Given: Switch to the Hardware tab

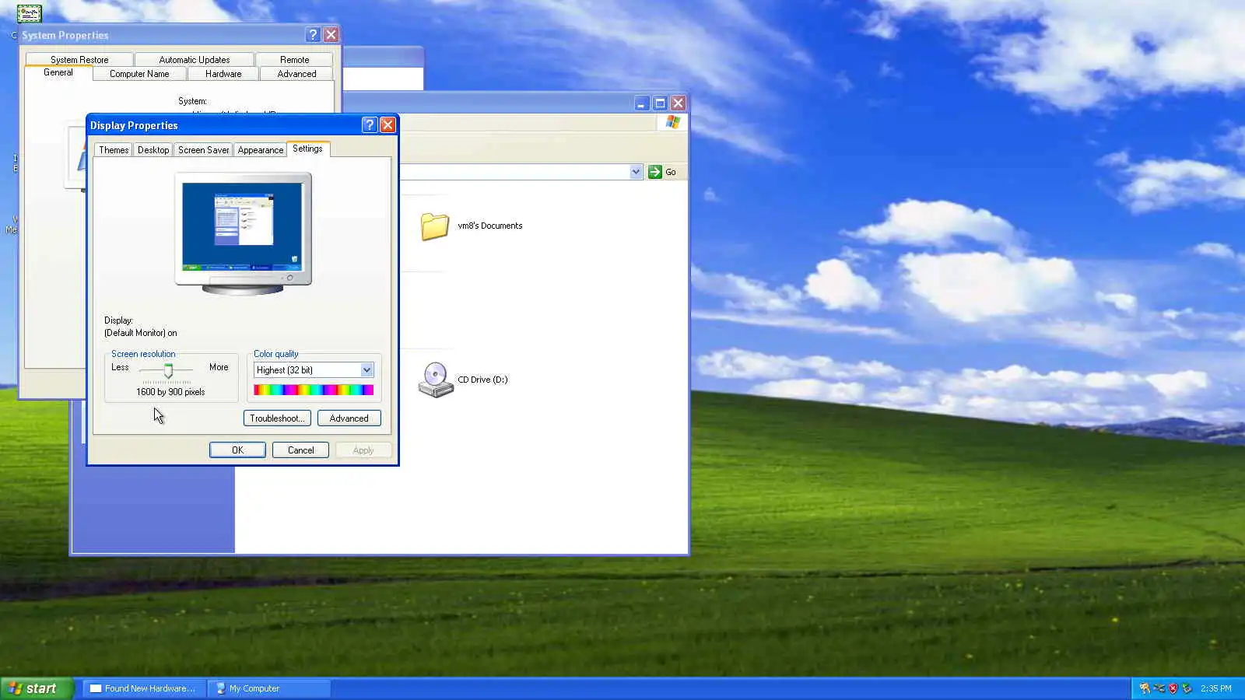Looking at the screenshot, I should point(223,74).
